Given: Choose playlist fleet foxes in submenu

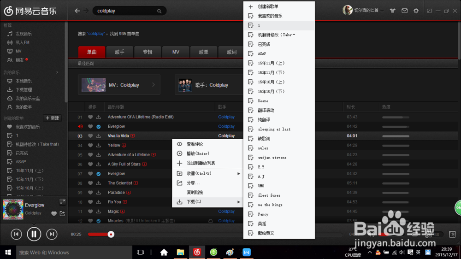Looking at the screenshot, I should point(279,195).
